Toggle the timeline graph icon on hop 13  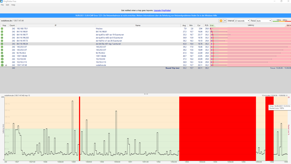(x=6, y=65)
